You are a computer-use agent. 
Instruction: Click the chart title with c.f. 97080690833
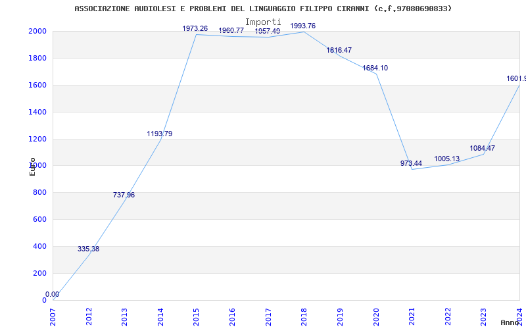click(263, 9)
